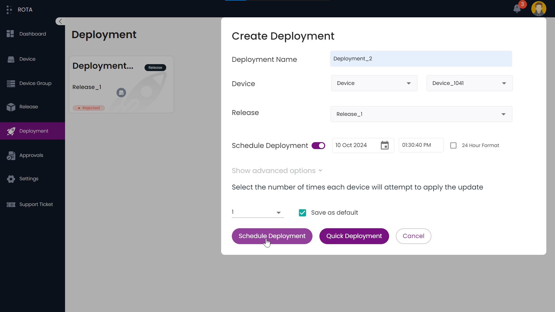This screenshot has width=555, height=312.
Task: Click the Support Ticket icon
Action: point(11,205)
